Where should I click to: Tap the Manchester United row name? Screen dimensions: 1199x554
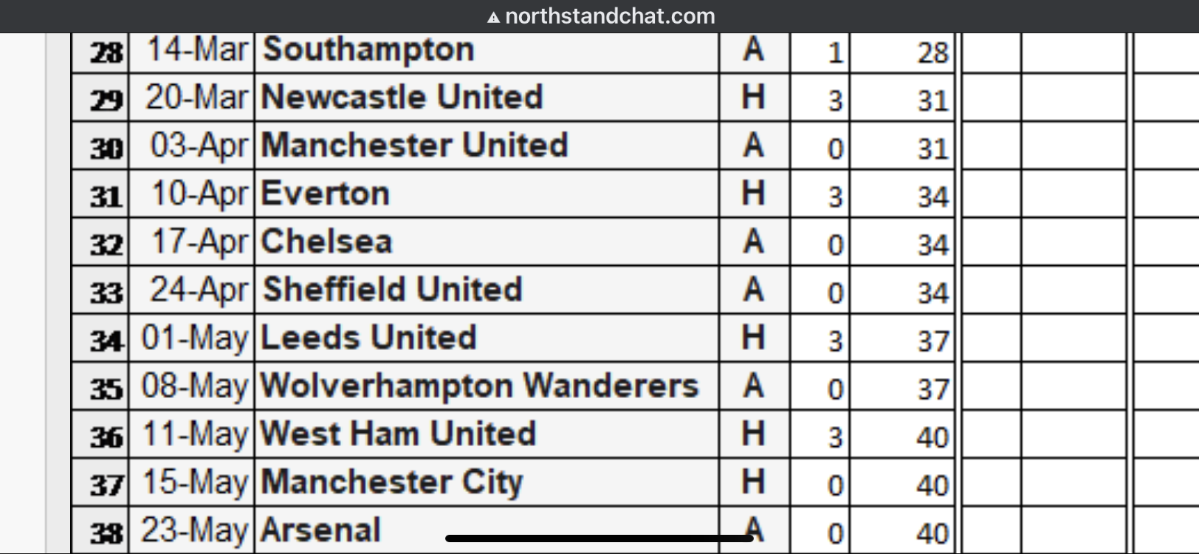(x=415, y=146)
